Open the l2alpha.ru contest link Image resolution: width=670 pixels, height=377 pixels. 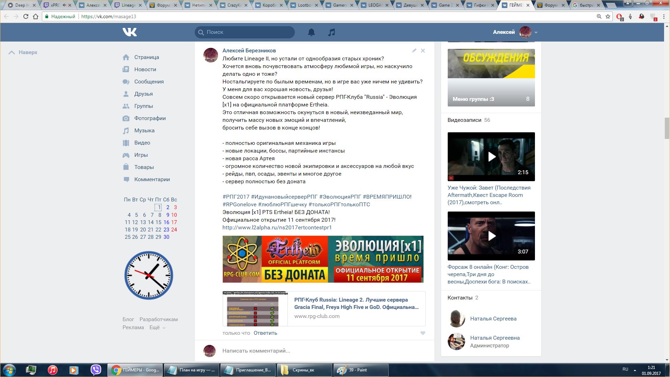(x=277, y=228)
